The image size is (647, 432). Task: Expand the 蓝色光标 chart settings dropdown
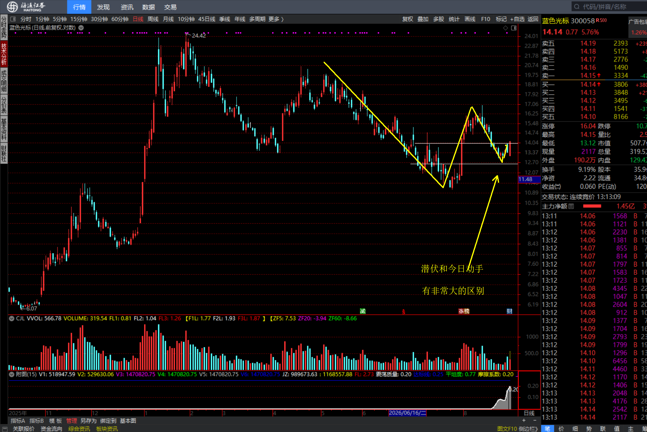tap(81, 28)
